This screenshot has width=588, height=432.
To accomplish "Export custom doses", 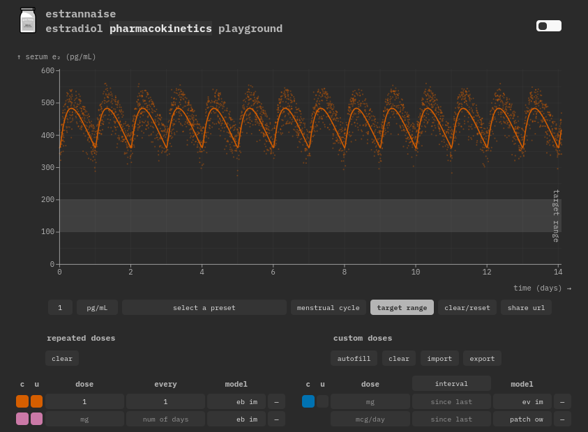I will click(482, 359).
